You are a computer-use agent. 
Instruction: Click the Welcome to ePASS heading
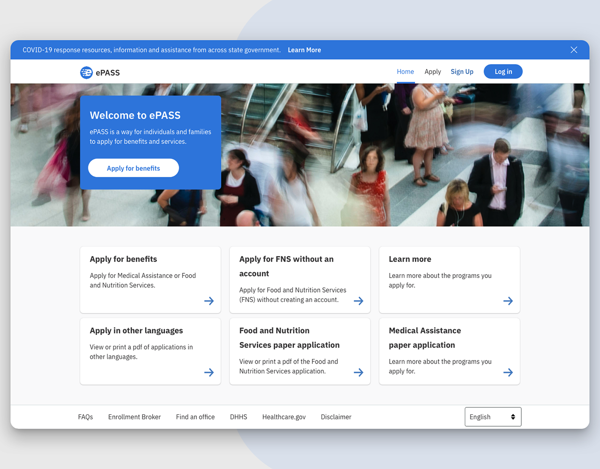[135, 115]
